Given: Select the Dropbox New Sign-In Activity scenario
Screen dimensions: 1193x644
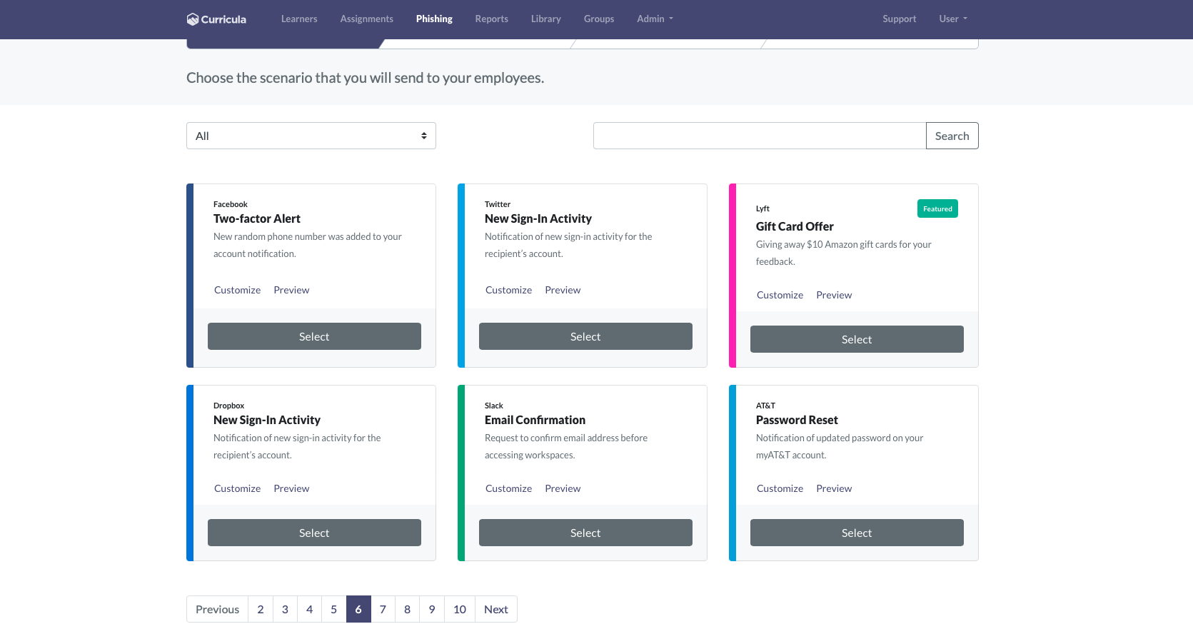Looking at the screenshot, I should (314, 533).
